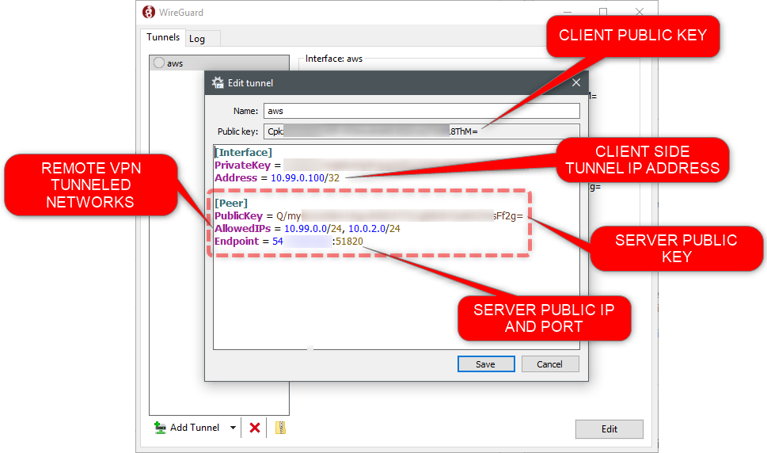
Task: Expand the Add Tunnel dropdown arrow
Action: (233, 428)
